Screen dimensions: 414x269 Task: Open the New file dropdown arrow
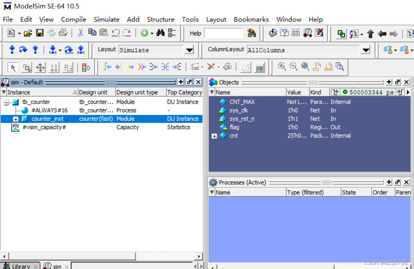[19, 34]
